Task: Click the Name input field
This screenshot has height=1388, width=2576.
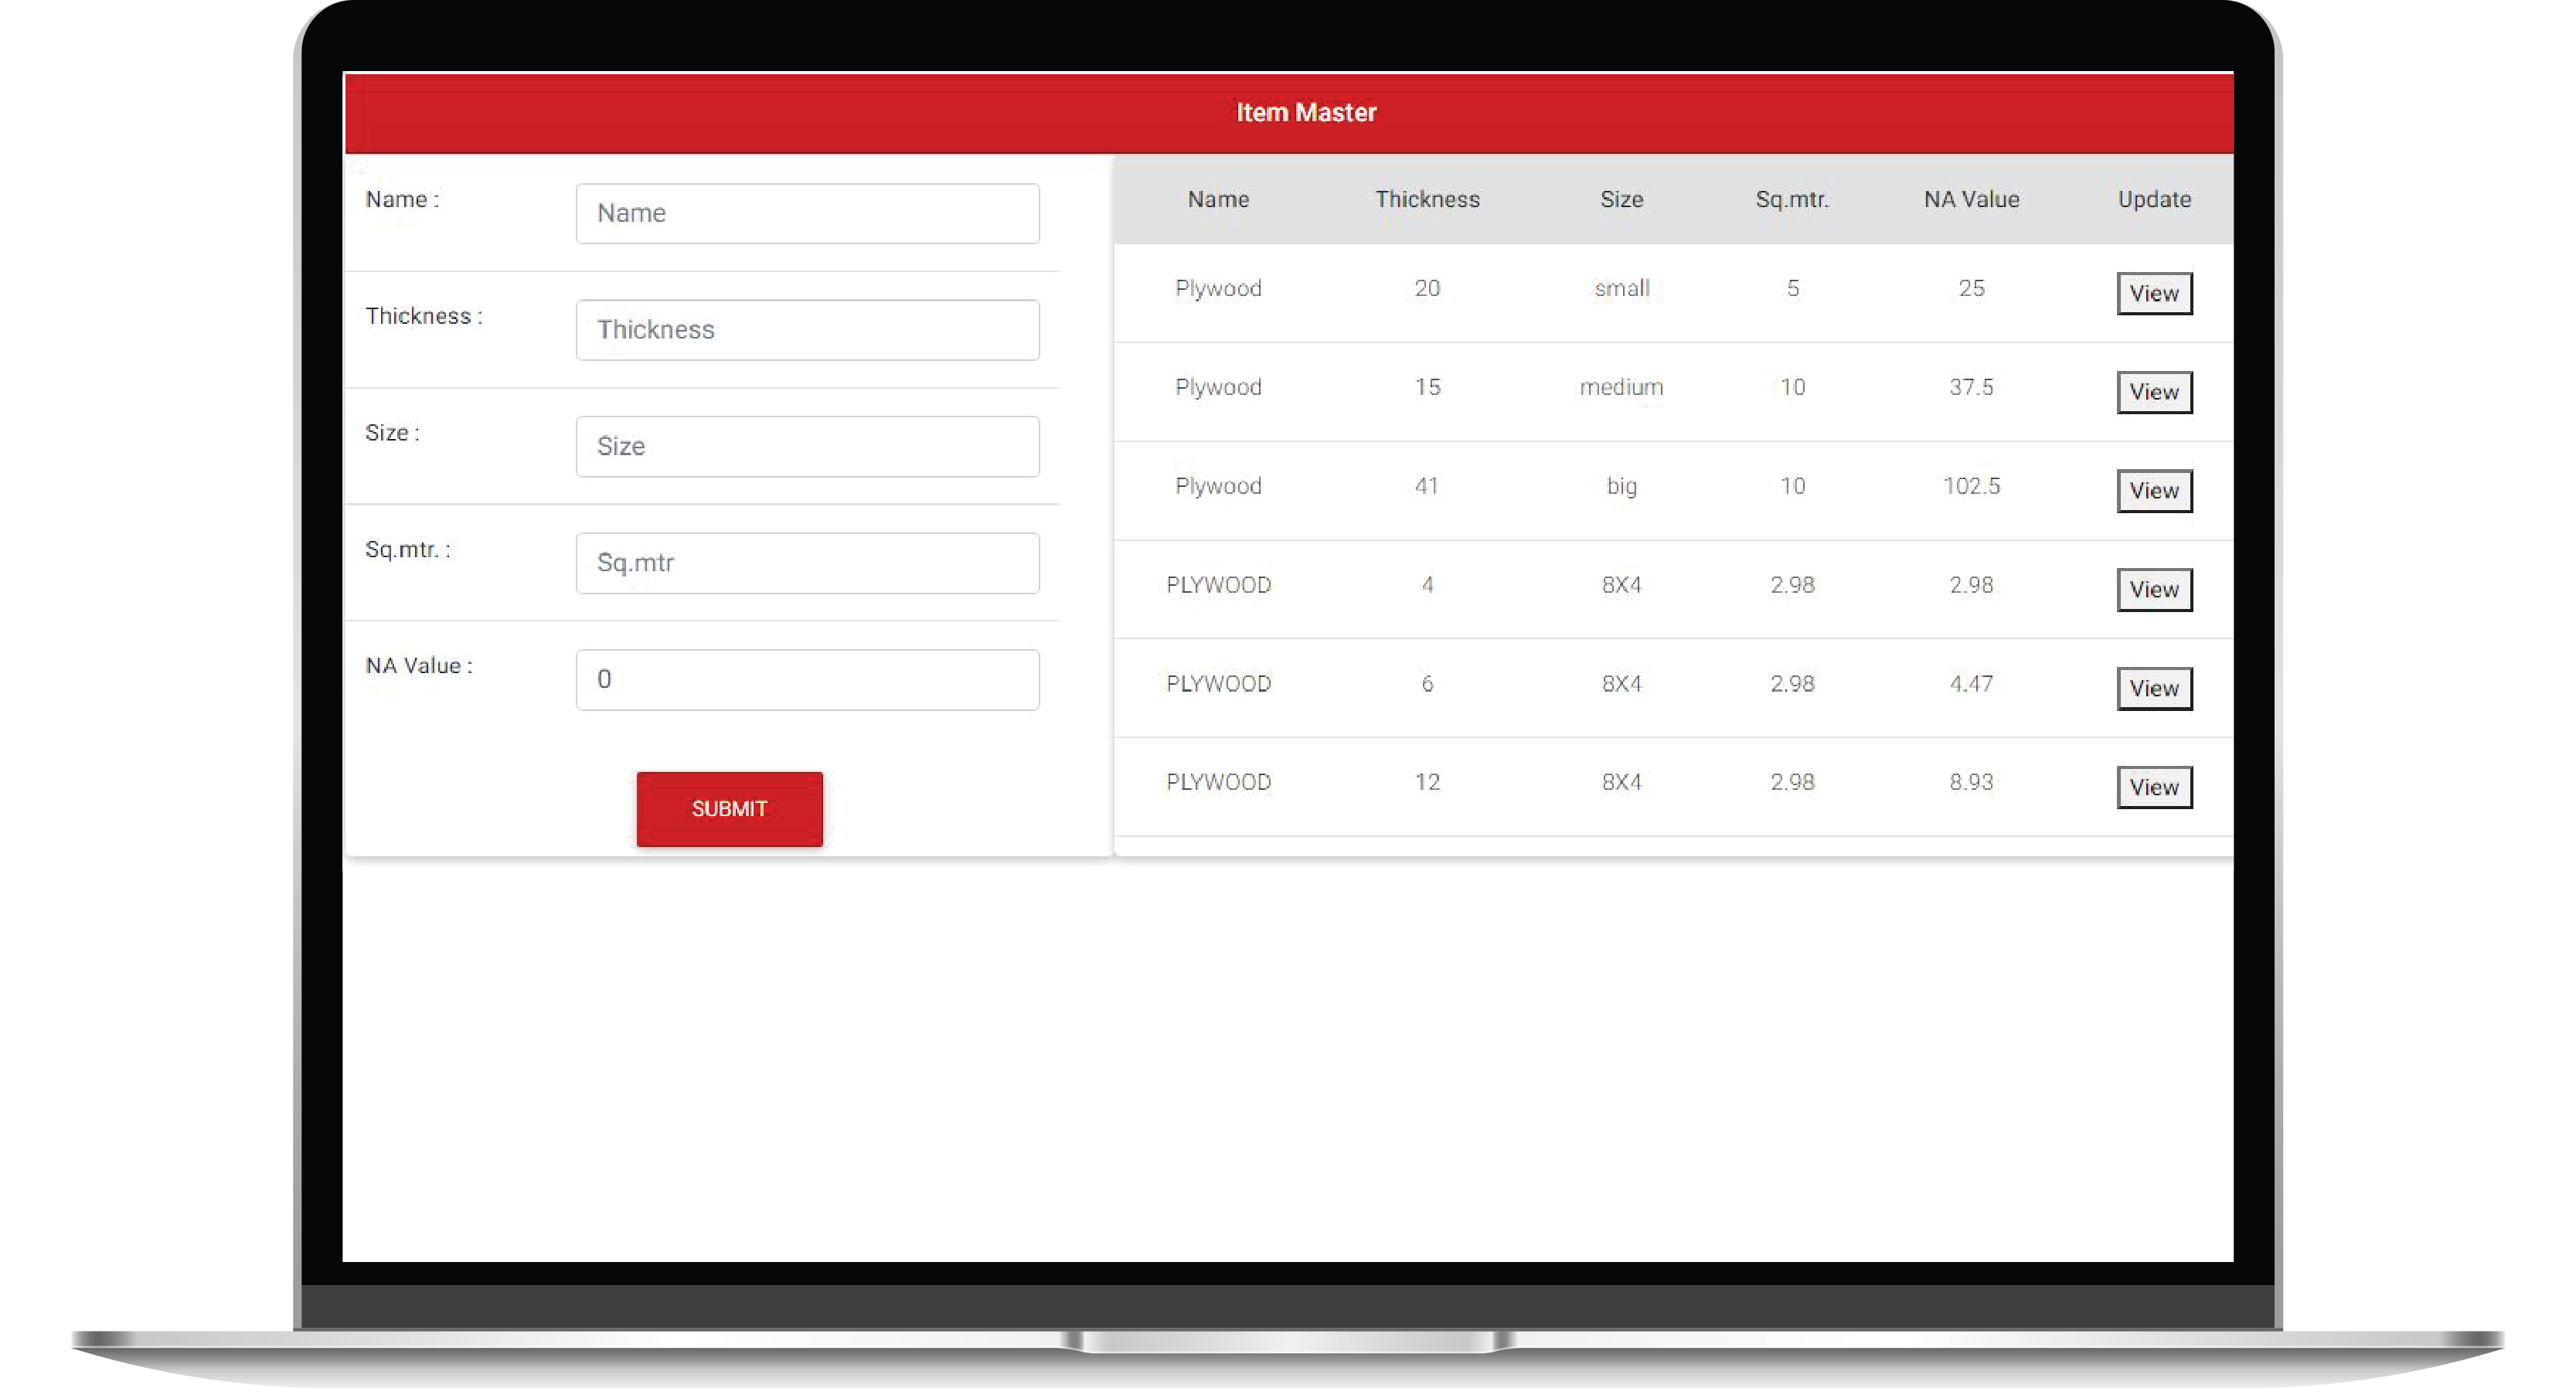Action: (x=807, y=213)
